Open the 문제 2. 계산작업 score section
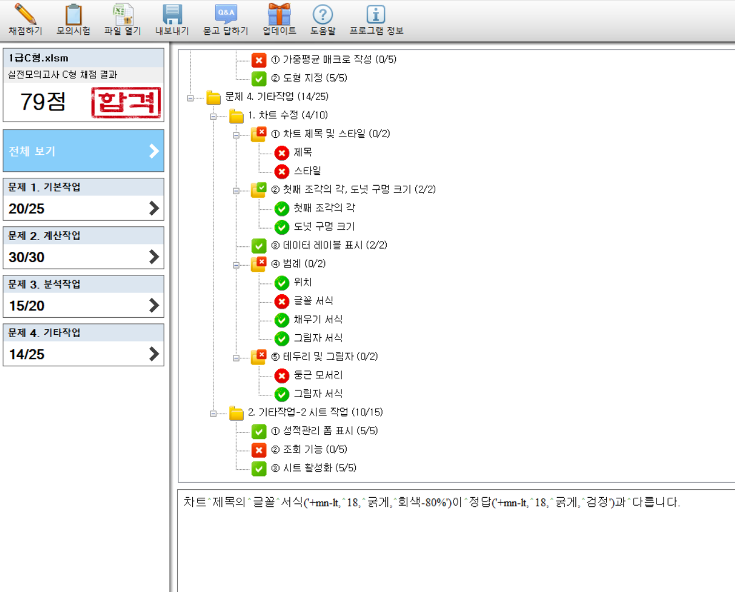The height and width of the screenshot is (592, 735). [84, 248]
